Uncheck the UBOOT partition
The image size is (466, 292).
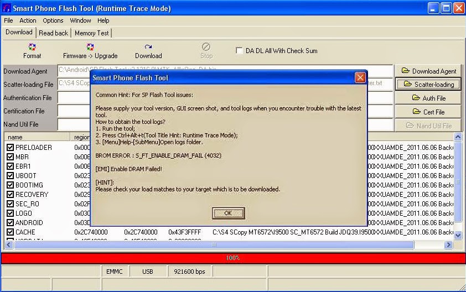coord(10,175)
